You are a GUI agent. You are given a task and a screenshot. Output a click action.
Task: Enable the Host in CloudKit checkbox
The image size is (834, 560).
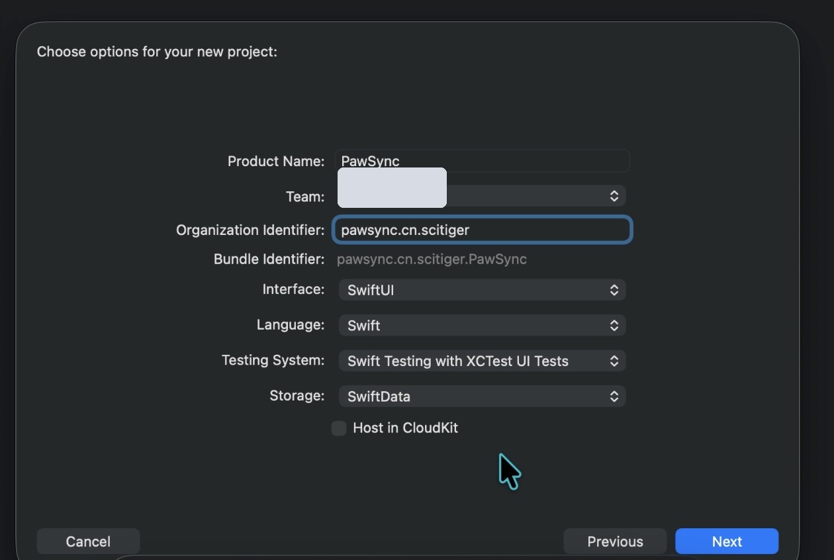[339, 428]
